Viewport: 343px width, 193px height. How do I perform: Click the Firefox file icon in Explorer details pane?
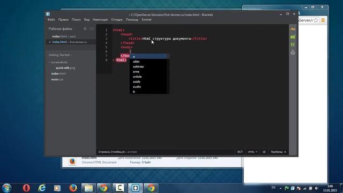[x=72, y=161]
